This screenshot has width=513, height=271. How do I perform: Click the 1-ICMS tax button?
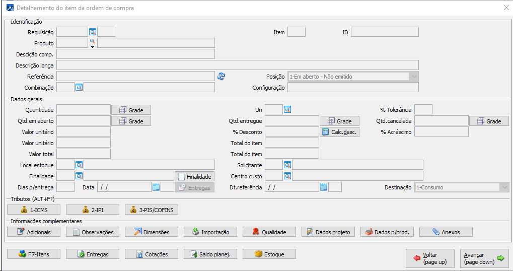tap(34, 210)
